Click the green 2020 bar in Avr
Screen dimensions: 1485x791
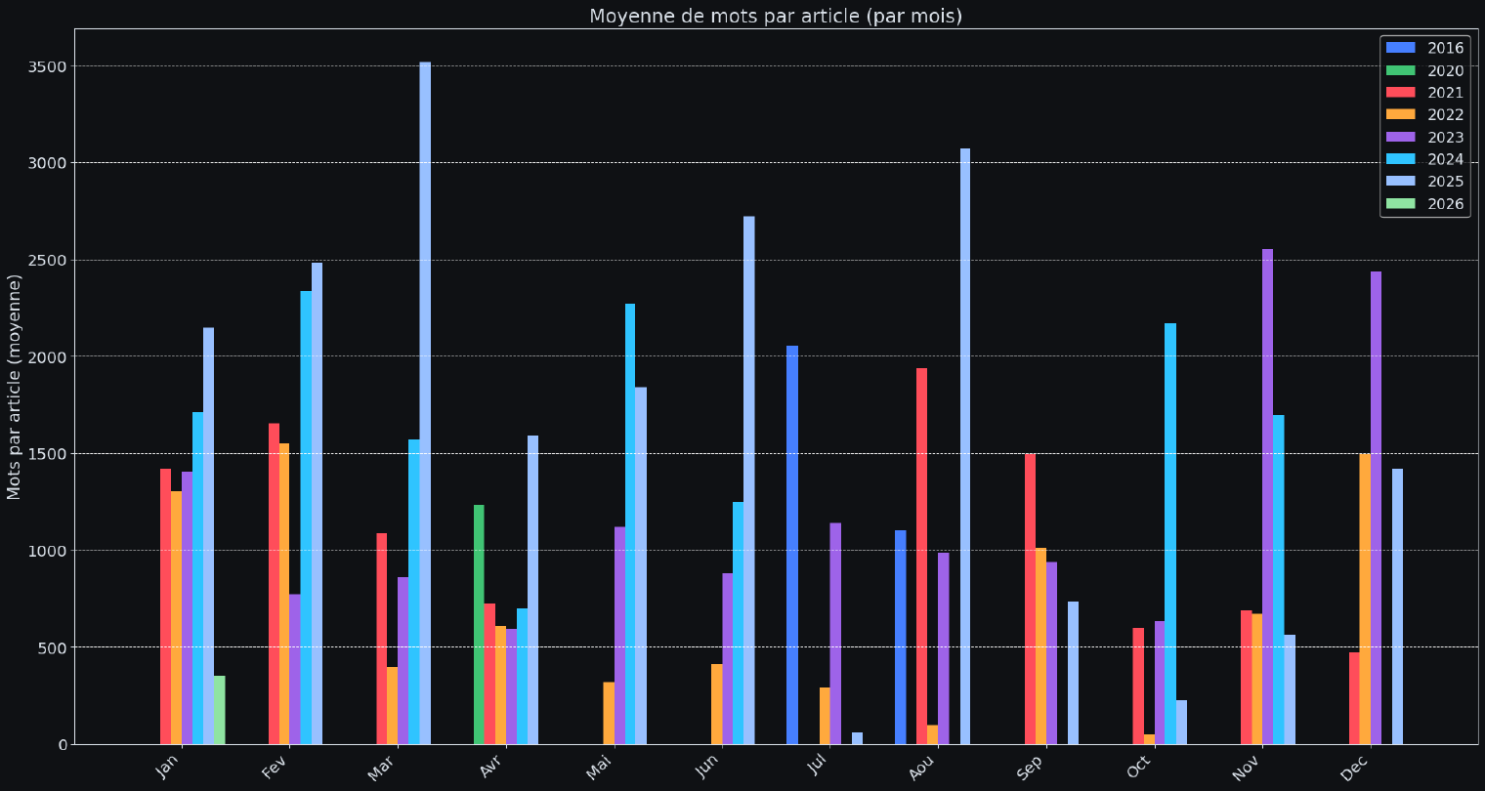(x=479, y=624)
